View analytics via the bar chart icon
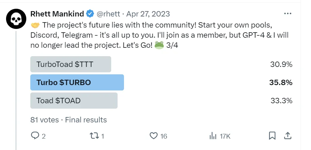 click(213, 136)
